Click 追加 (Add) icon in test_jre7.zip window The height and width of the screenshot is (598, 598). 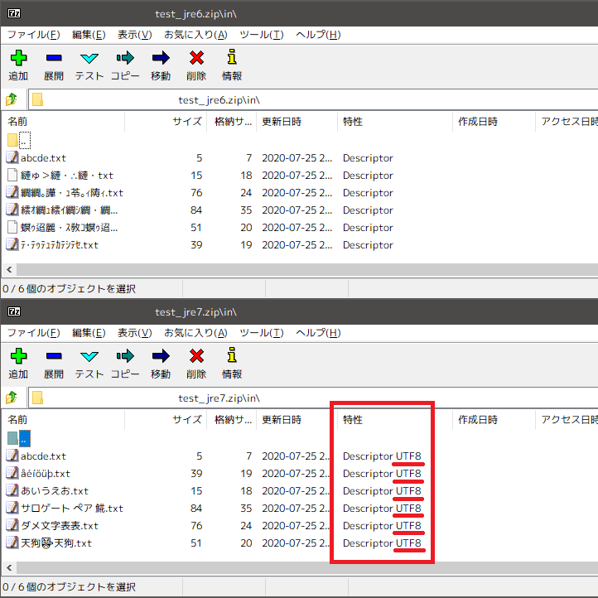(x=18, y=356)
